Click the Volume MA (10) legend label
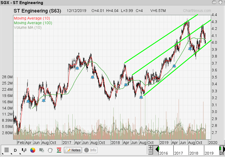This screenshot has height=157, width=225. [28, 27]
